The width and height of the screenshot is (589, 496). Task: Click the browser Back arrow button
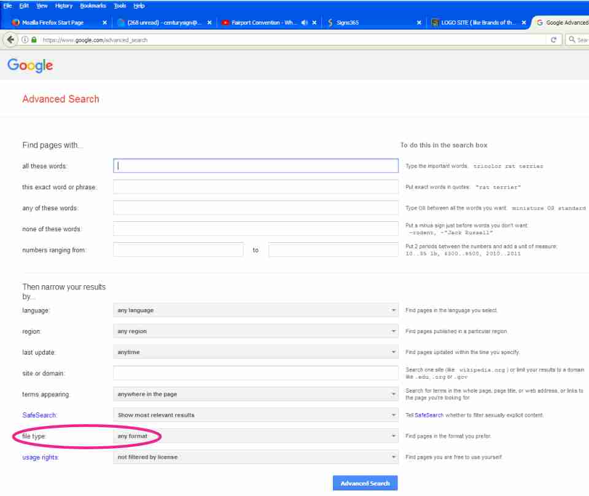coord(10,39)
